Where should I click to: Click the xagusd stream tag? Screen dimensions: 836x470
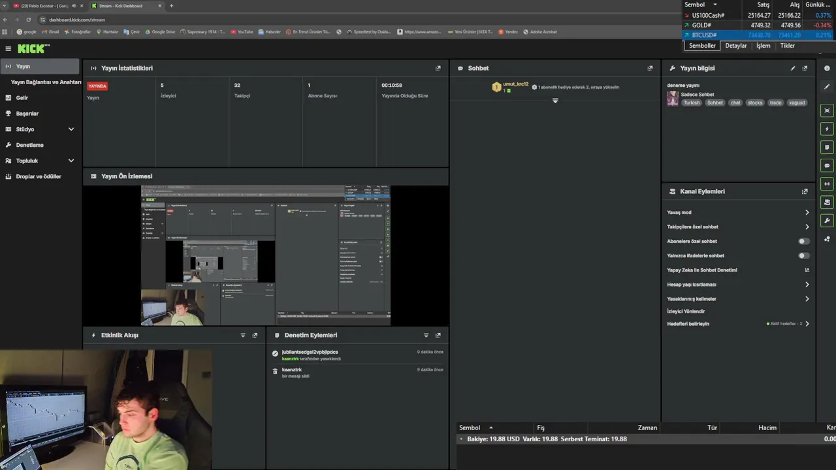pyautogui.click(x=797, y=102)
